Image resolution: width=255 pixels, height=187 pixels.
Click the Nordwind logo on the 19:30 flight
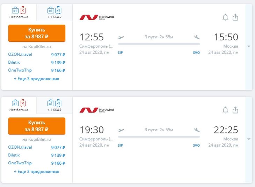(97, 110)
